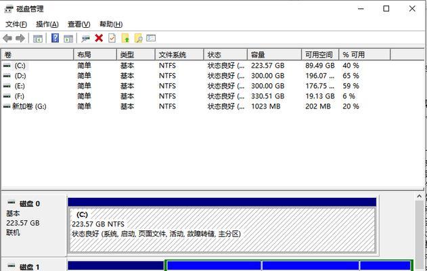Click the drive icon beside (D:) in the volume list
The image size is (427, 271).
tap(7, 76)
